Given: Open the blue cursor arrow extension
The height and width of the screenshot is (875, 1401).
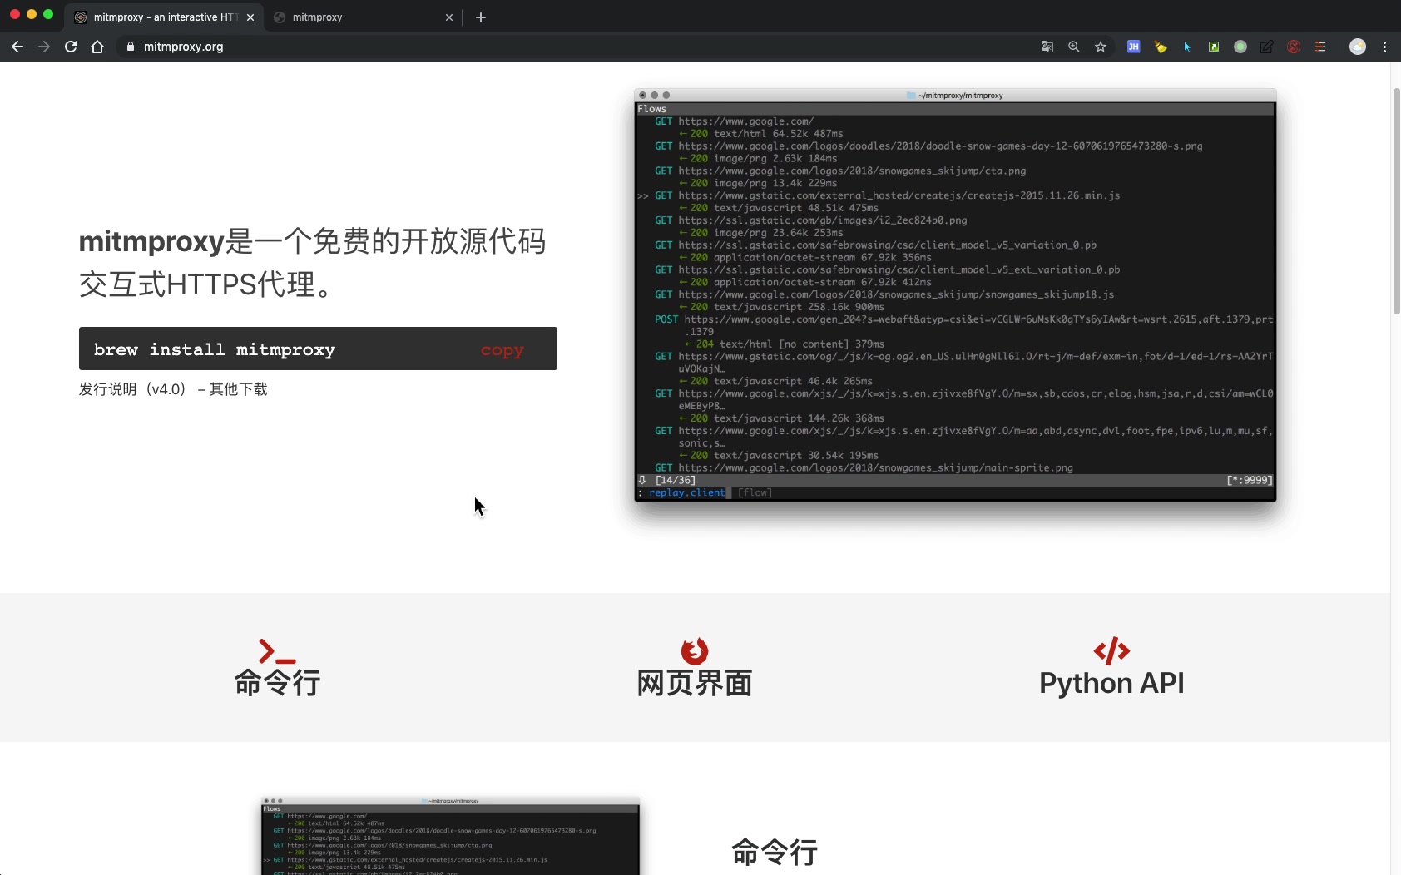Looking at the screenshot, I should click(1187, 47).
